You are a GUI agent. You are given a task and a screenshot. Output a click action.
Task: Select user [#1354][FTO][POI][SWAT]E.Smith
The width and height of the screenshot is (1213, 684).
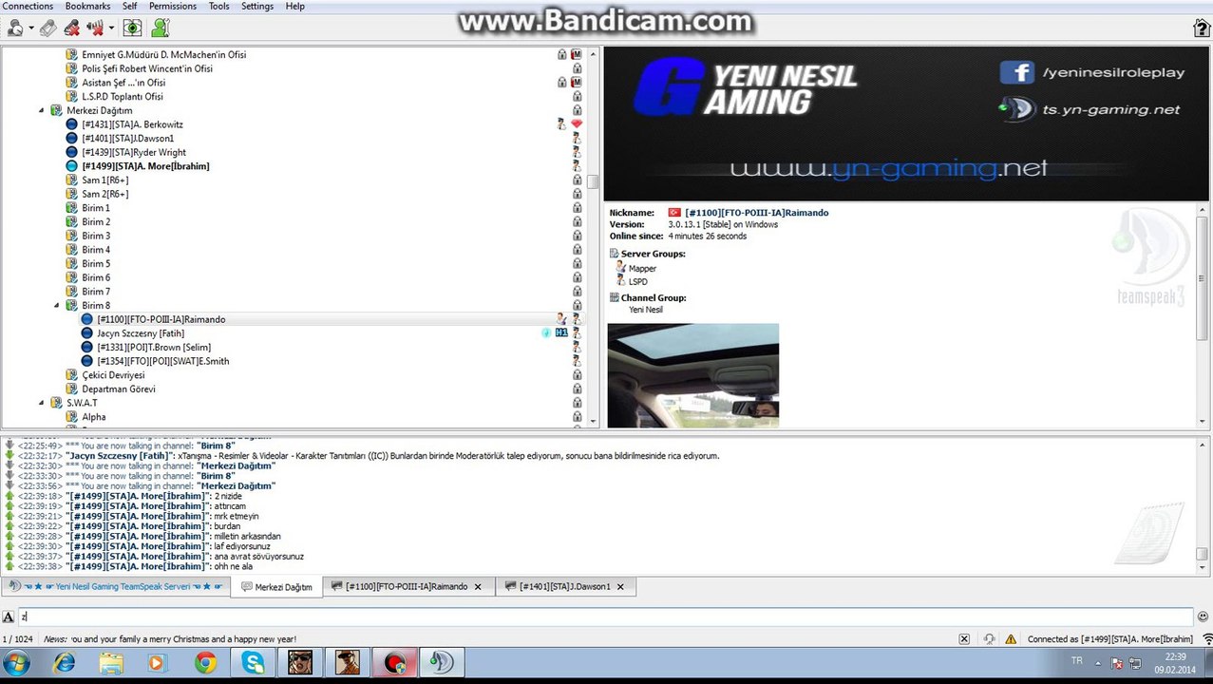pos(162,361)
